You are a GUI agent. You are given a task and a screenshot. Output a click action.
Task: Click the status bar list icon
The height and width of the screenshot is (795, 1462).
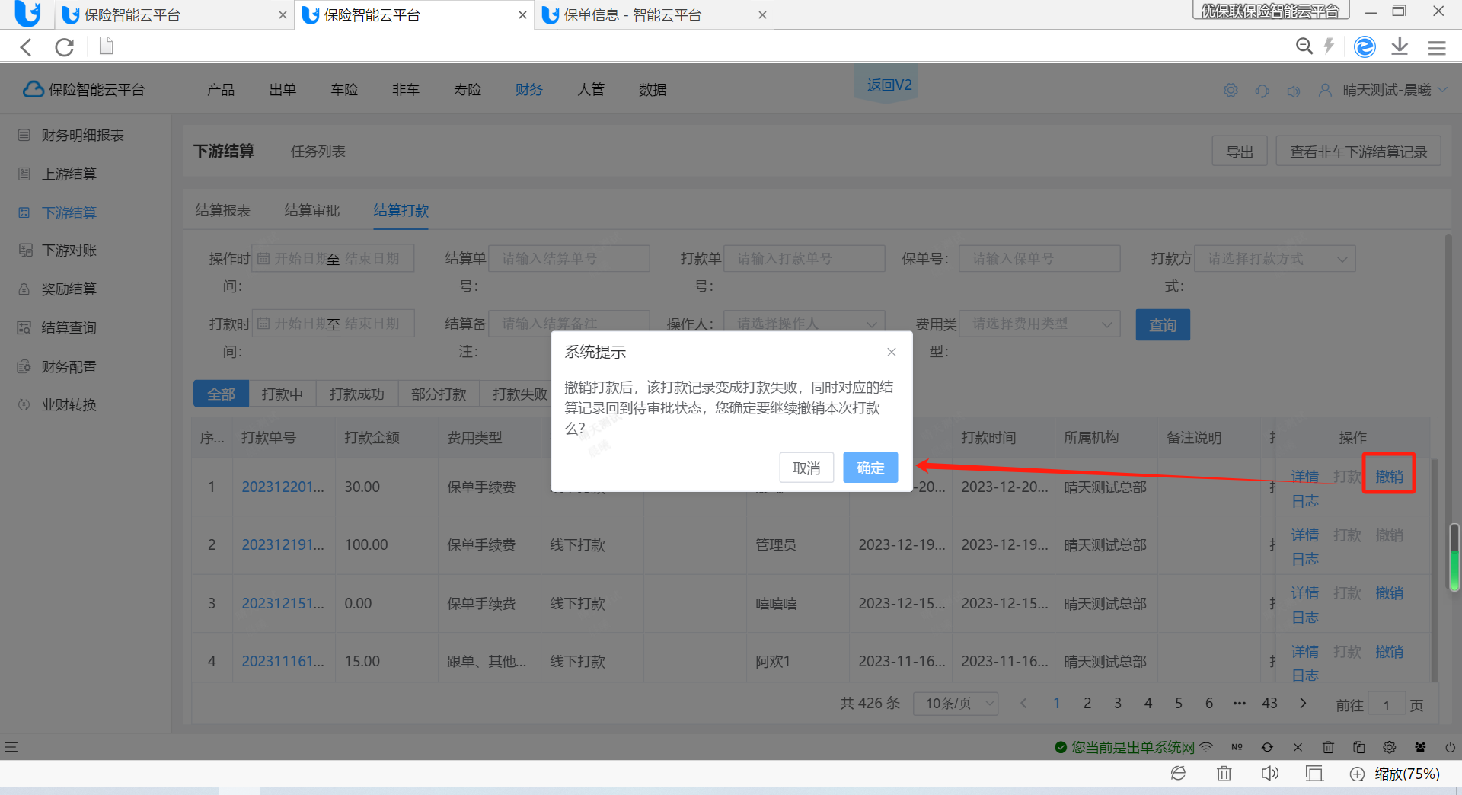pyautogui.click(x=11, y=748)
